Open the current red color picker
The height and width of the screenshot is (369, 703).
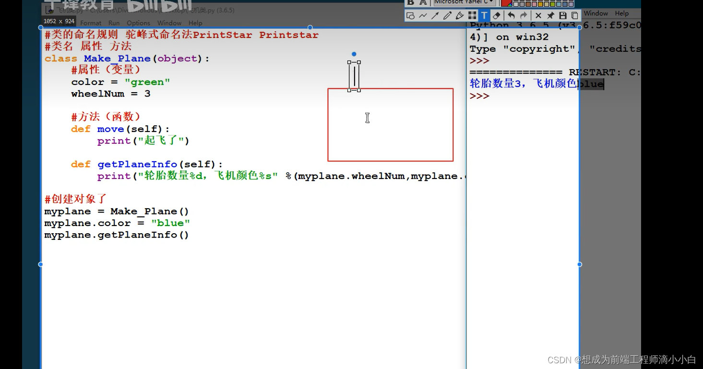tap(507, 3)
